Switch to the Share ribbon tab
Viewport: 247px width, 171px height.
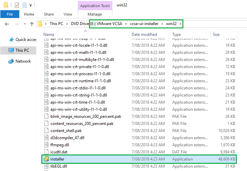coord(49,14)
